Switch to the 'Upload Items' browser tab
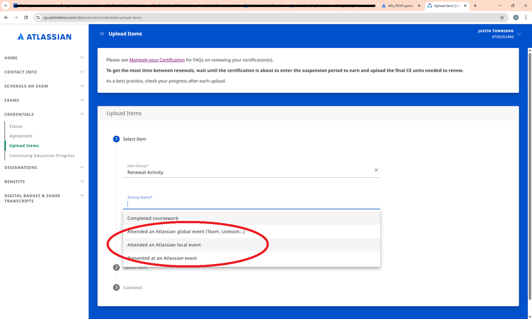 (447, 6)
